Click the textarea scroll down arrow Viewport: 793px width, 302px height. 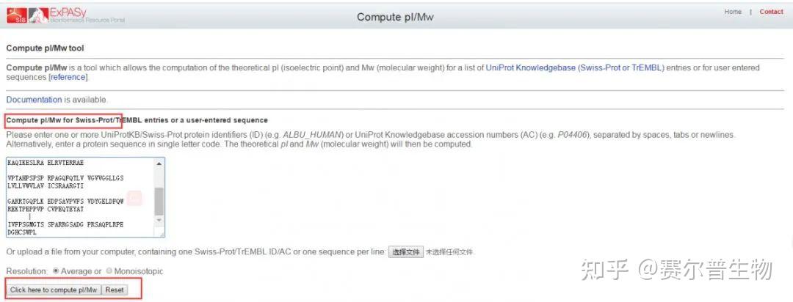pyautogui.click(x=159, y=220)
